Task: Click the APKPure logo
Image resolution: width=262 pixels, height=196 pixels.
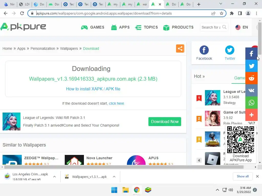Action: pos(23,27)
